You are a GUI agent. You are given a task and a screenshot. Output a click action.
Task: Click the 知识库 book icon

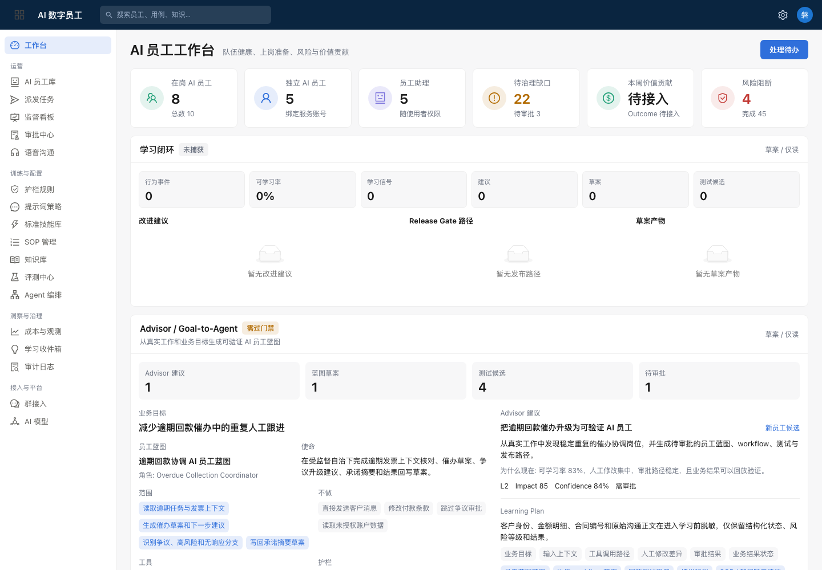tap(15, 259)
